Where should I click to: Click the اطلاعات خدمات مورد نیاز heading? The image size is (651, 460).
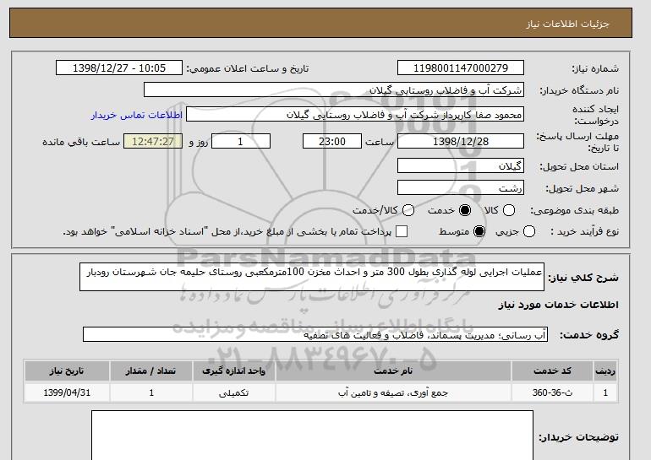point(558,305)
